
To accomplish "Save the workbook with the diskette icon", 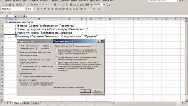I will point(10,5).
